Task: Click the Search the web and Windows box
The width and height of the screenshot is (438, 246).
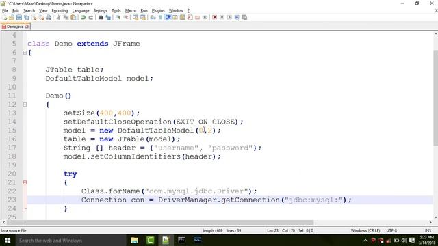Action: pyautogui.click(x=70, y=240)
